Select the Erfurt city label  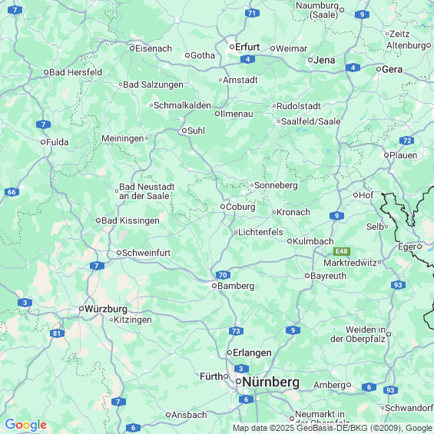point(247,47)
